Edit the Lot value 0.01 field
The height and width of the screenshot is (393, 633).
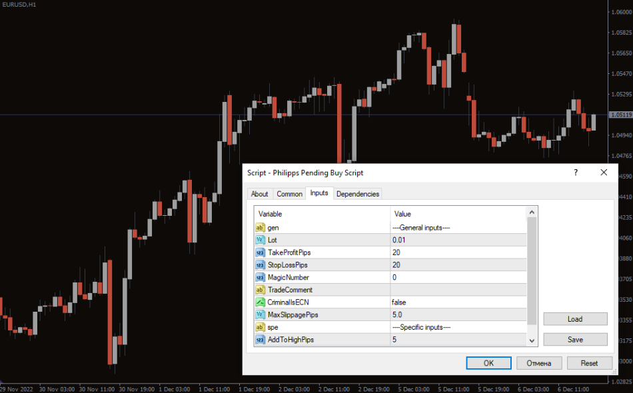click(x=457, y=240)
